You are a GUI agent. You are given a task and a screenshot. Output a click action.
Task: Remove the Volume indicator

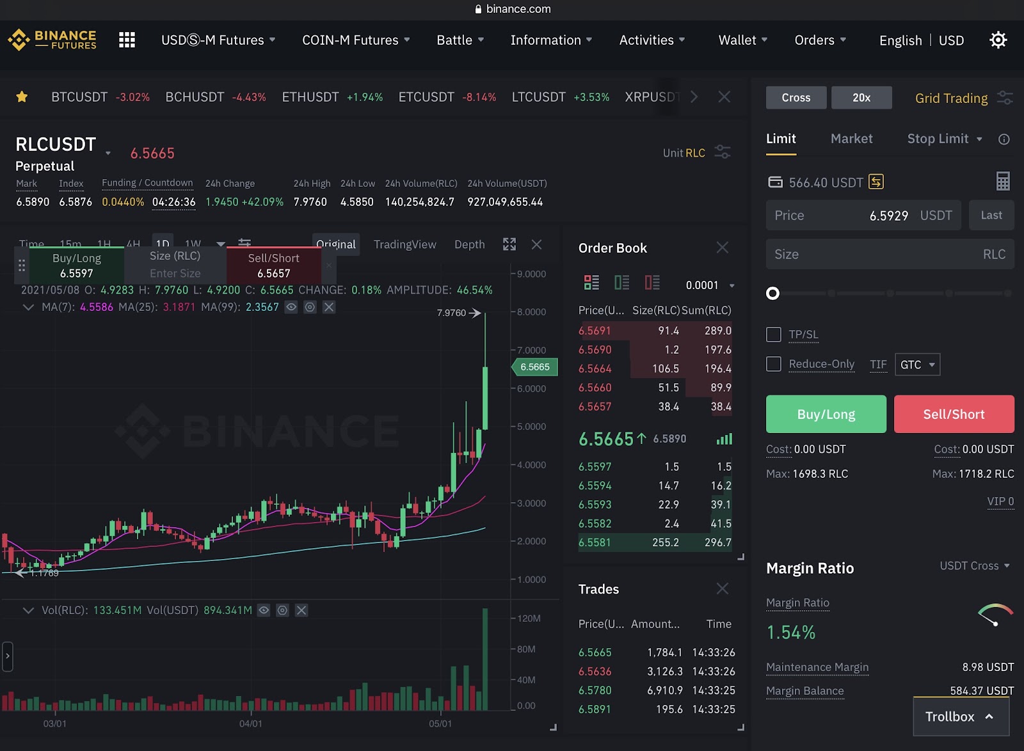pyautogui.click(x=301, y=610)
